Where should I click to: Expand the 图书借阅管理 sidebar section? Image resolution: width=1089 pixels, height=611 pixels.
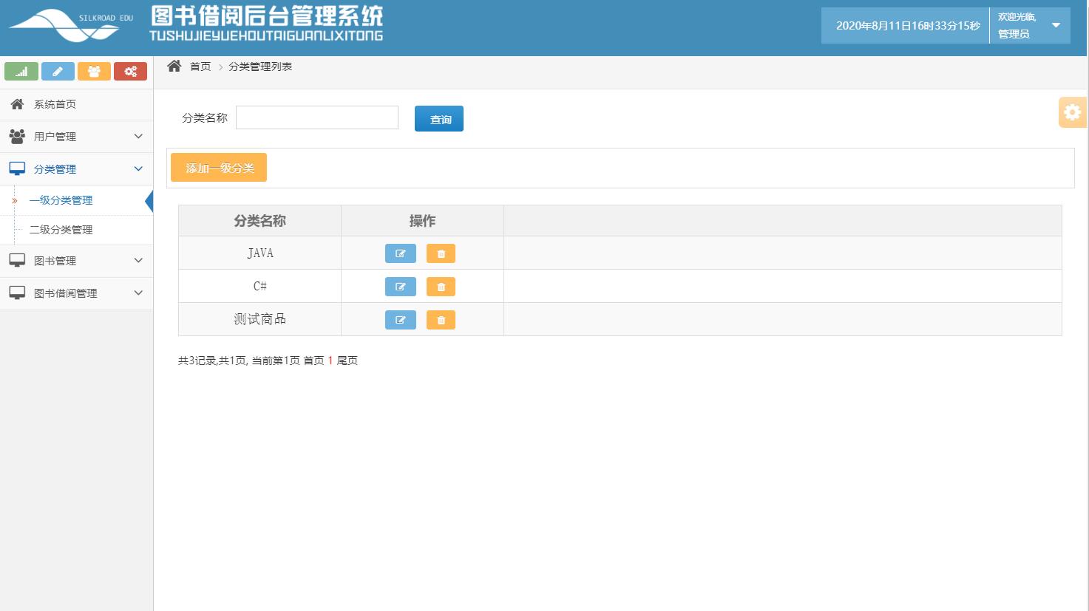(76, 293)
